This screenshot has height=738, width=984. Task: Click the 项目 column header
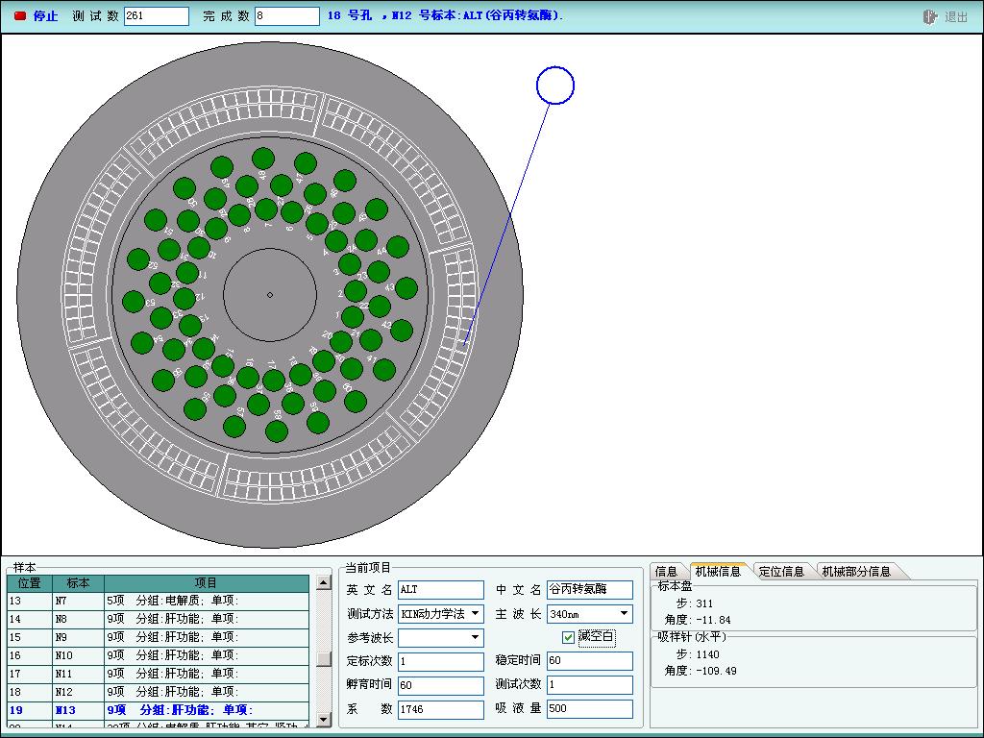coord(207,583)
